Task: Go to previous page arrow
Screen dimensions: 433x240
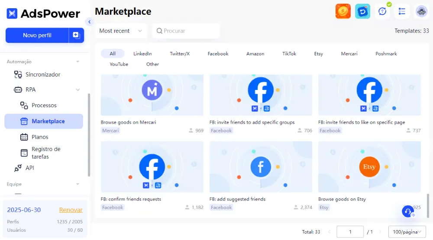Action: coord(329,232)
